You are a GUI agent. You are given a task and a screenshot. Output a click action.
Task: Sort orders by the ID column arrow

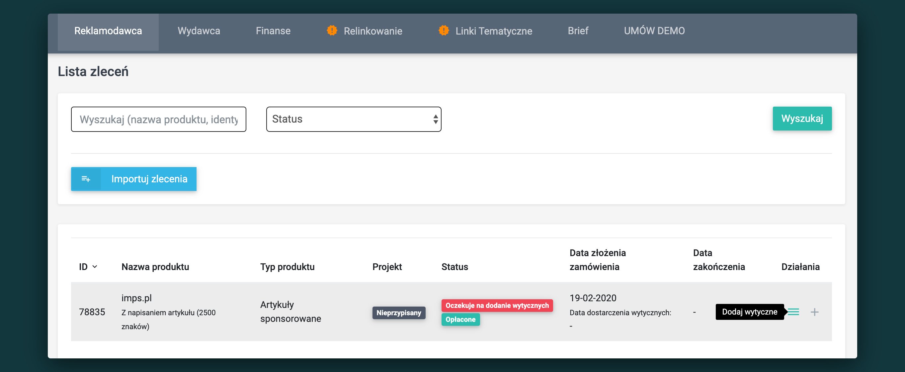pos(95,267)
